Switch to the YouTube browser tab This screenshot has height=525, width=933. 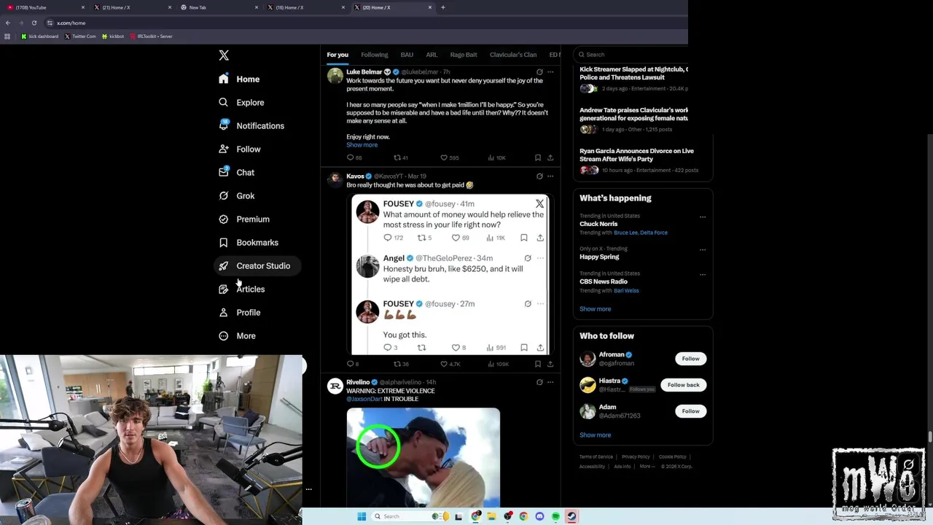click(x=44, y=7)
